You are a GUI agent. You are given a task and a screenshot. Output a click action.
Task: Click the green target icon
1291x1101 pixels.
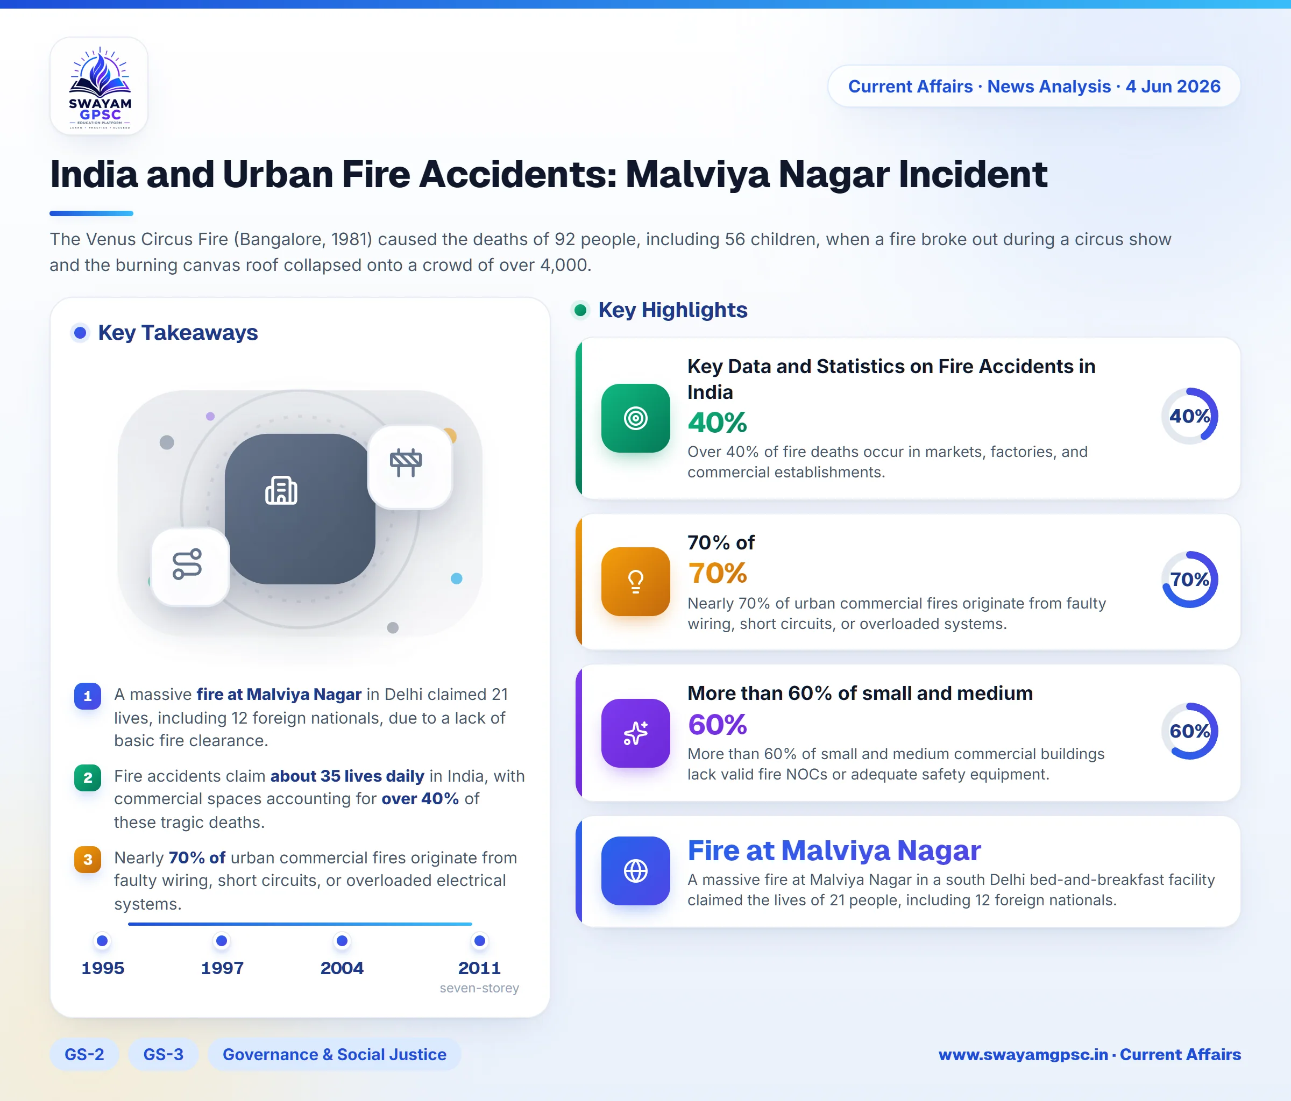[x=635, y=418]
